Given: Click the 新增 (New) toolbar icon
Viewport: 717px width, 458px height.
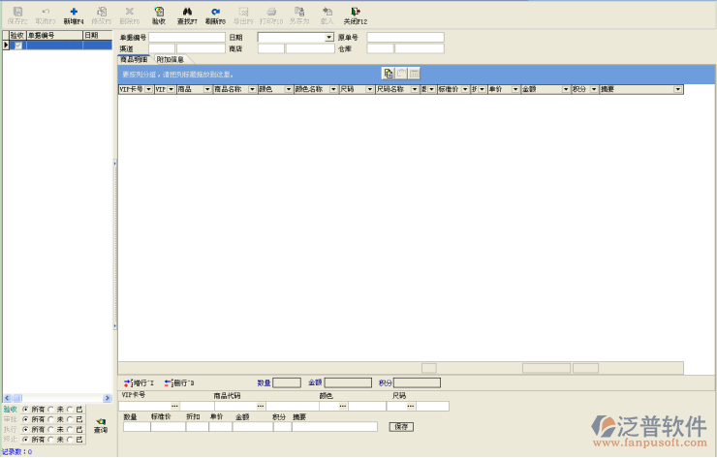Looking at the screenshot, I should tap(74, 14).
